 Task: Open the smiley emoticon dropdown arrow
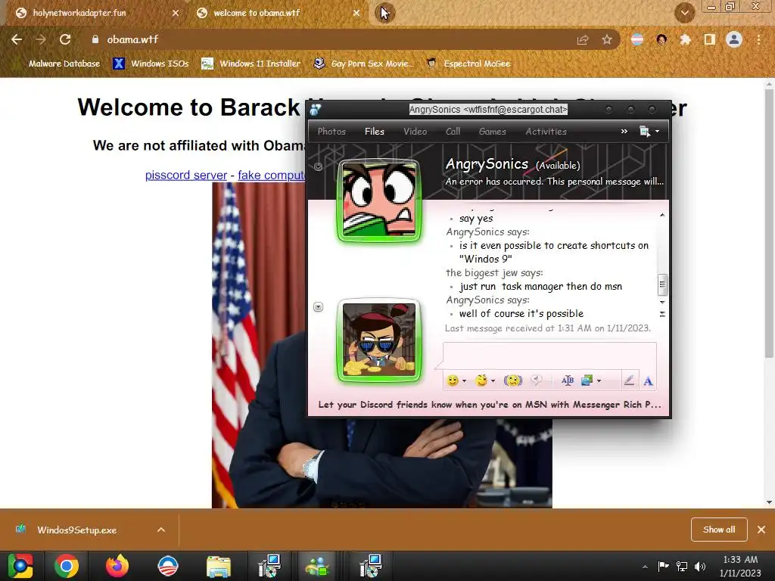coord(464,381)
